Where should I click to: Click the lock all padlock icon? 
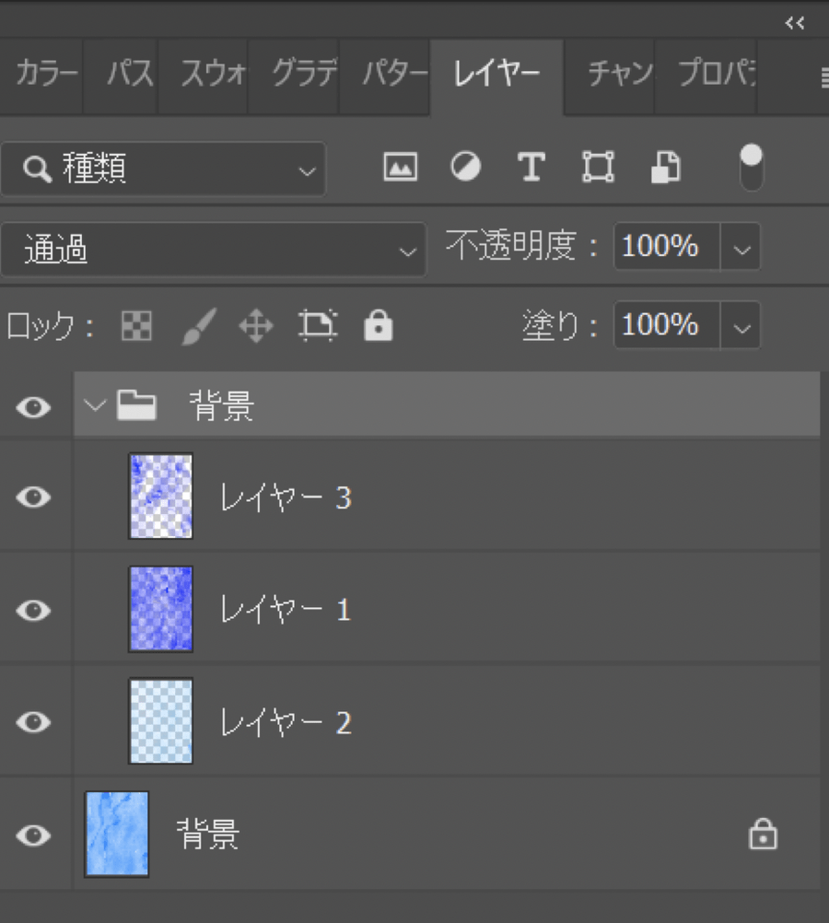click(x=378, y=326)
